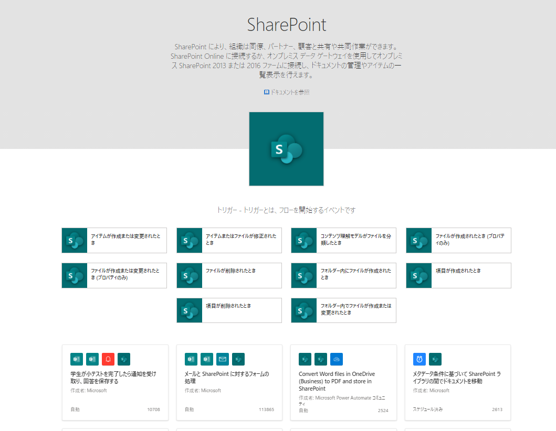This screenshot has height=431, width=556.
Task: Select the 'ファイルが削除されたとき' trigger label
Action: click(x=230, y=271)
